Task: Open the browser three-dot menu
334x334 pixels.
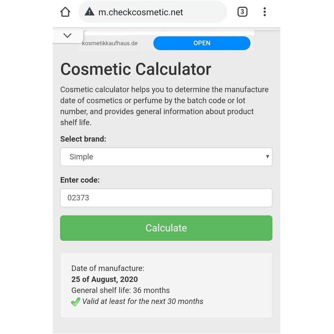Action: 265,12
